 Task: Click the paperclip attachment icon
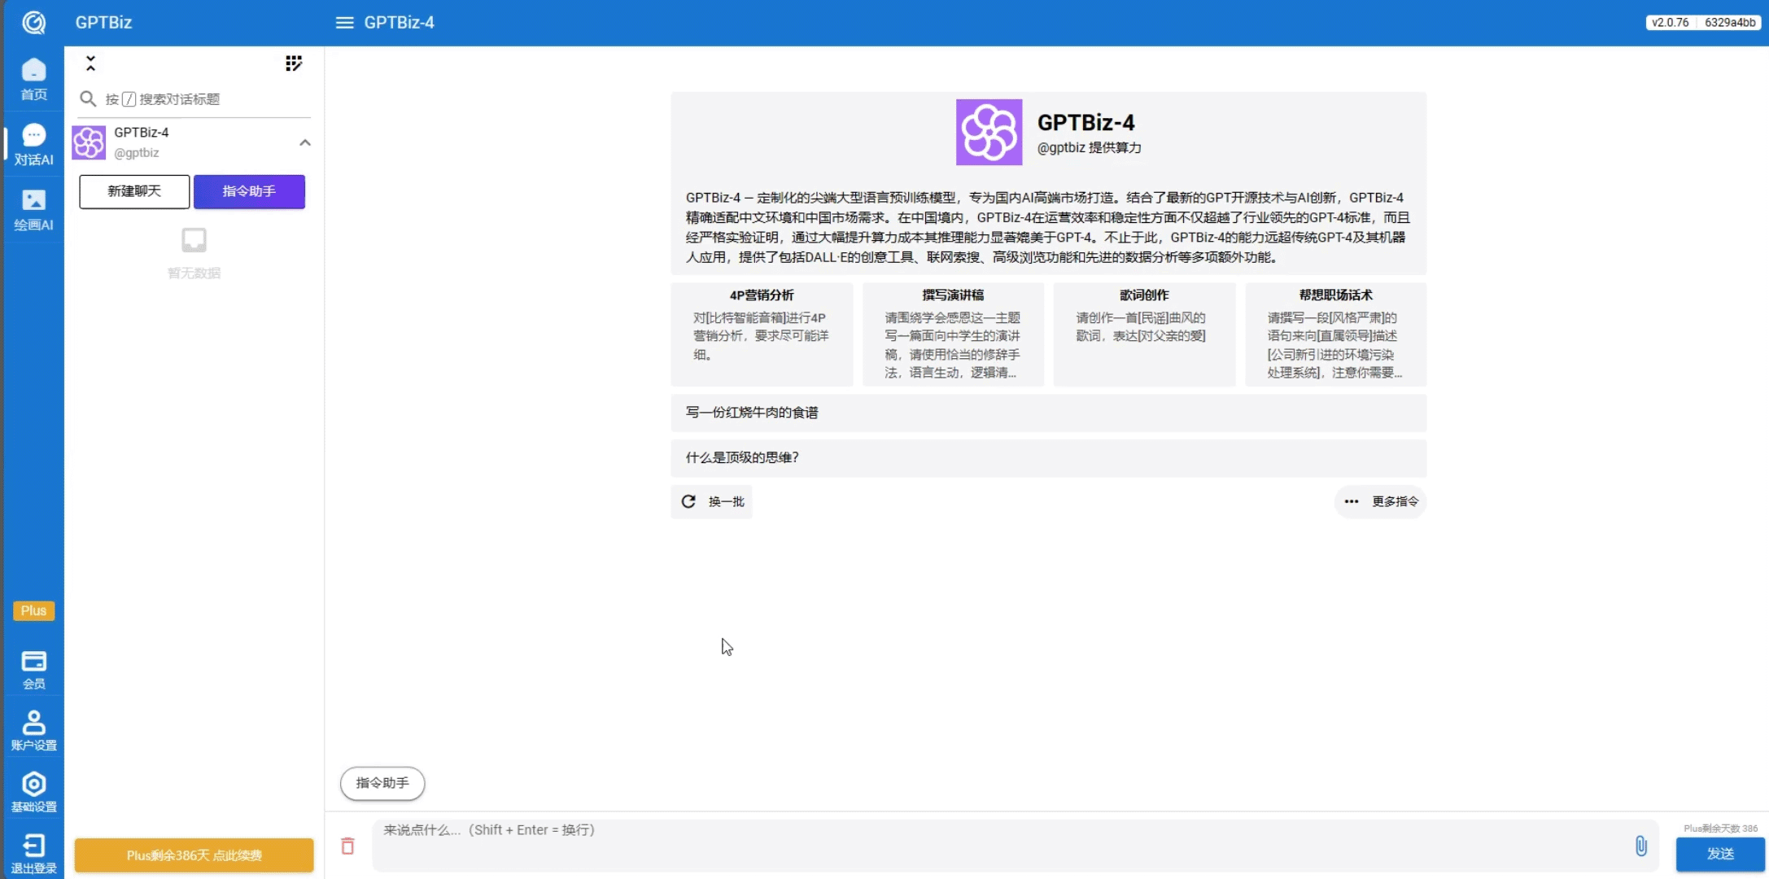pos(1640,846)
